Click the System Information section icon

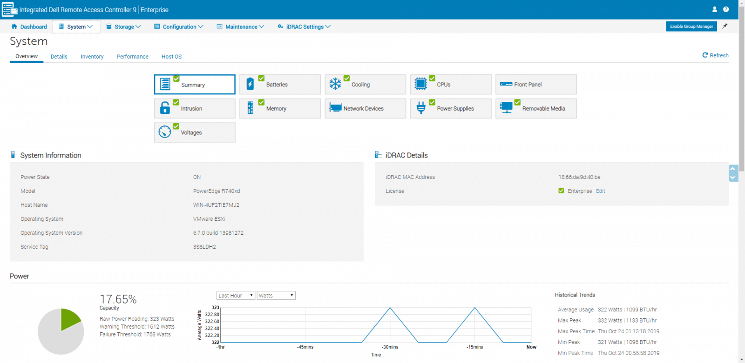(13, 155)
